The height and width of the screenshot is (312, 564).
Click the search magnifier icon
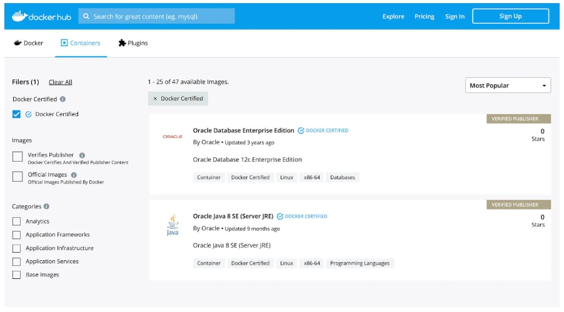pos(86,16)
